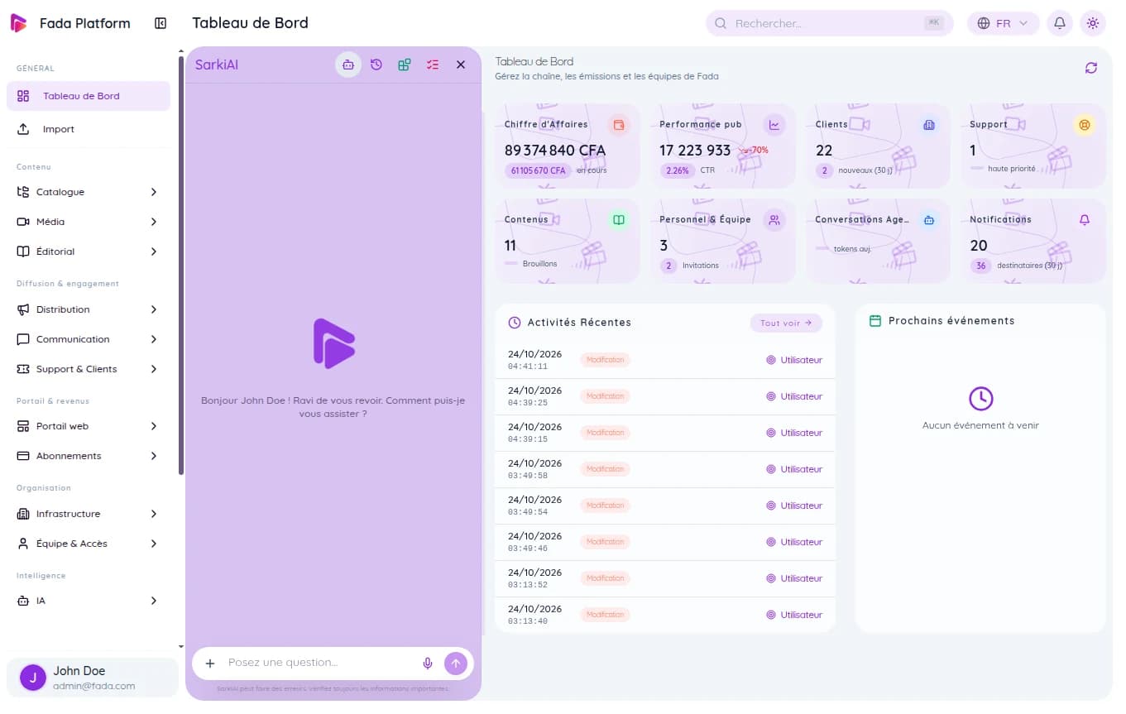Activate the microphone for voice input
This screenshot has height=714, width=1126.
tap(428, 663)
